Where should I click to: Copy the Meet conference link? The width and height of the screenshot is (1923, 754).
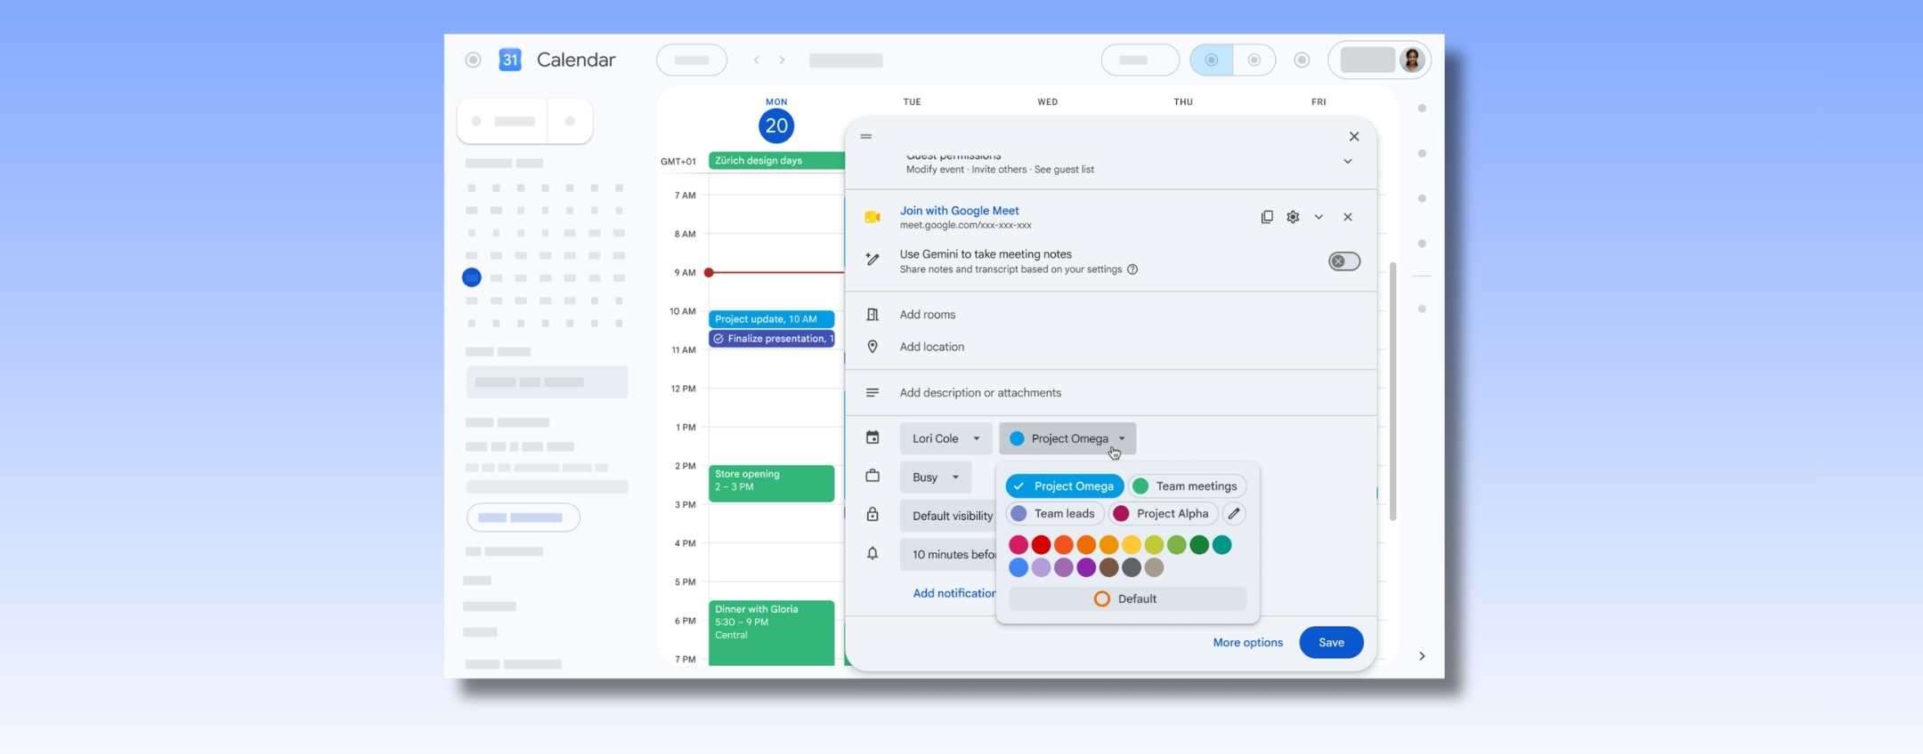pyautogui.click(x=1266, y=217)
